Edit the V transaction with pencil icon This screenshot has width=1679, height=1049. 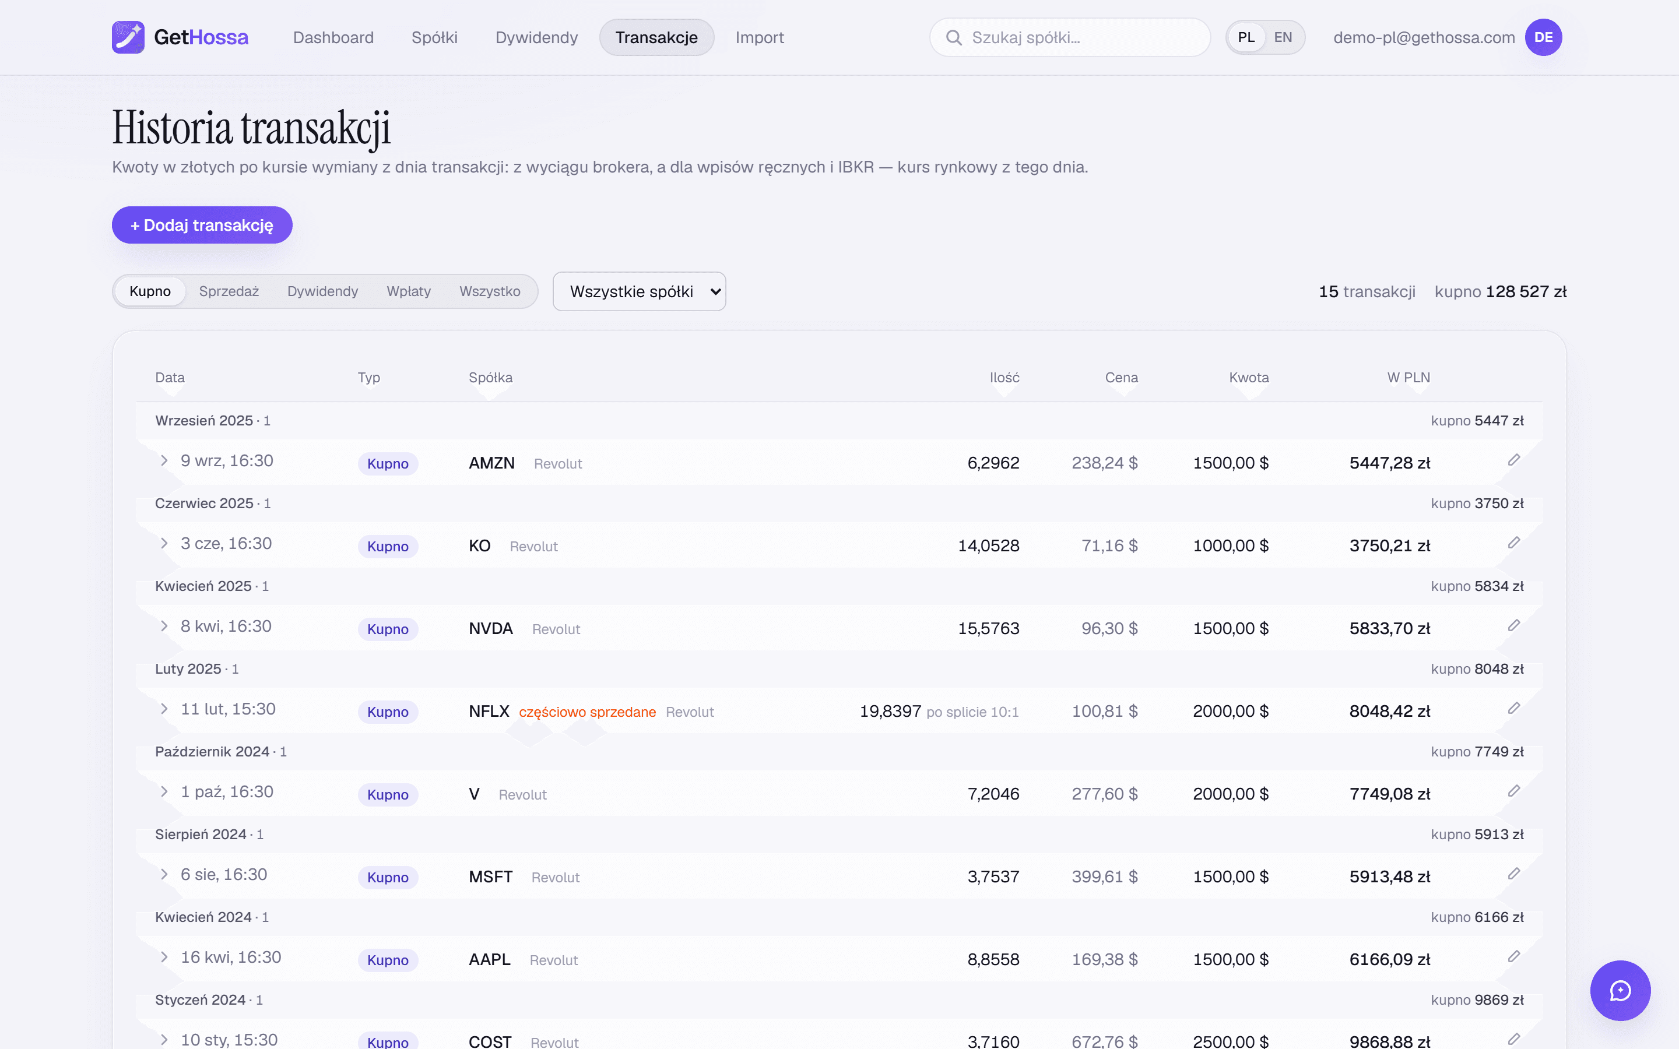click(x=1514, y=791)
